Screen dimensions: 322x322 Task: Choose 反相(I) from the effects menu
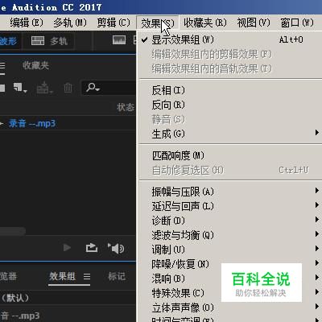click(x=230, y=90)
